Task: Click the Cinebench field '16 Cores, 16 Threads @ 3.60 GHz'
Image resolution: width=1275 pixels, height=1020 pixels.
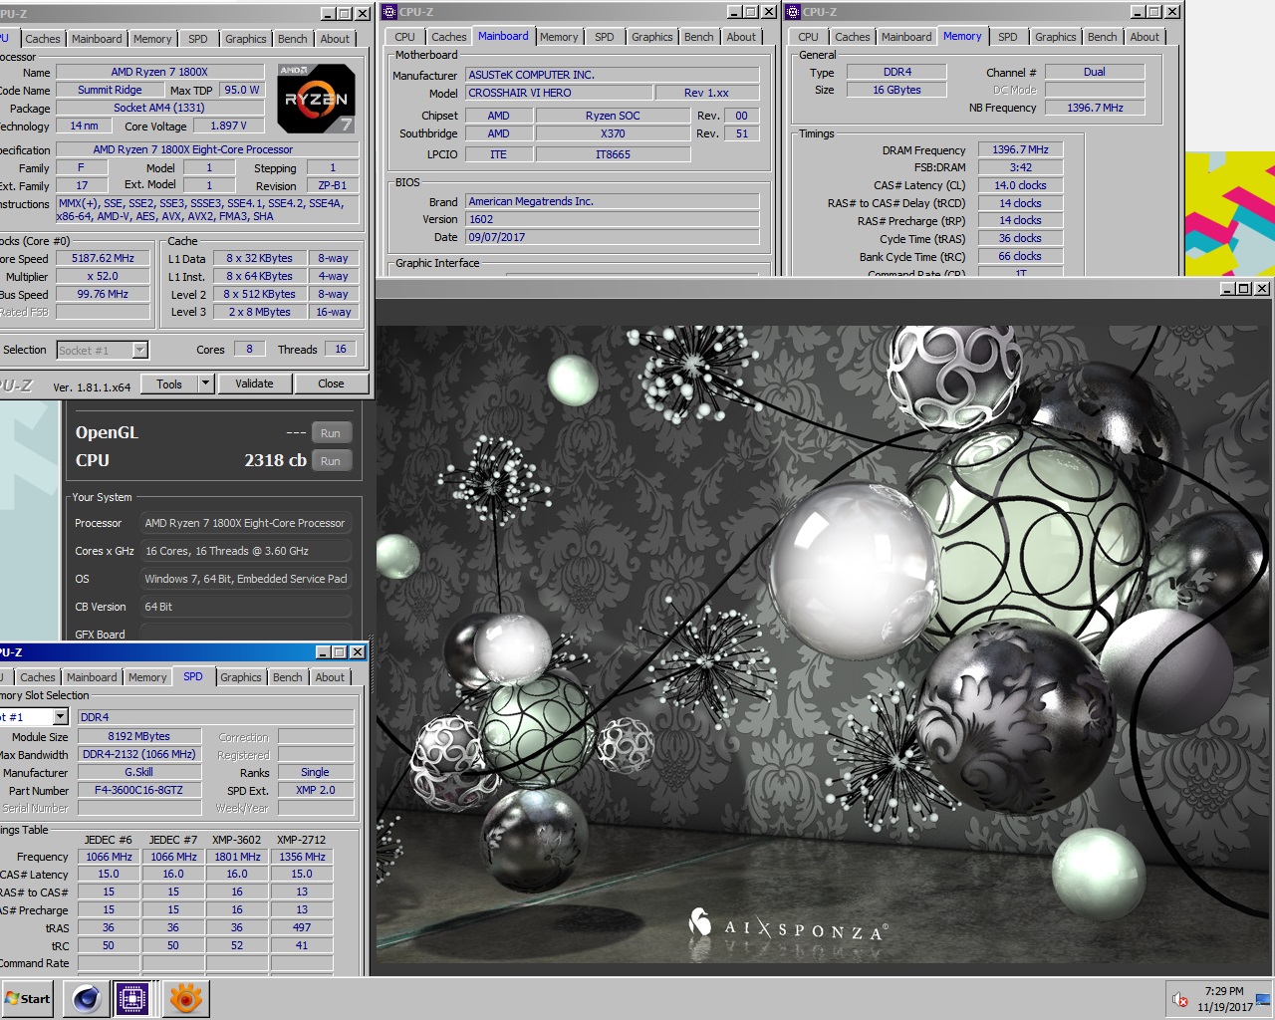Action: point(246,551)
